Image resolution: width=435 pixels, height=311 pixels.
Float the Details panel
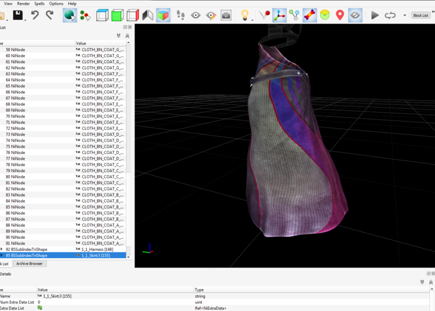click(x=429, y=273)
